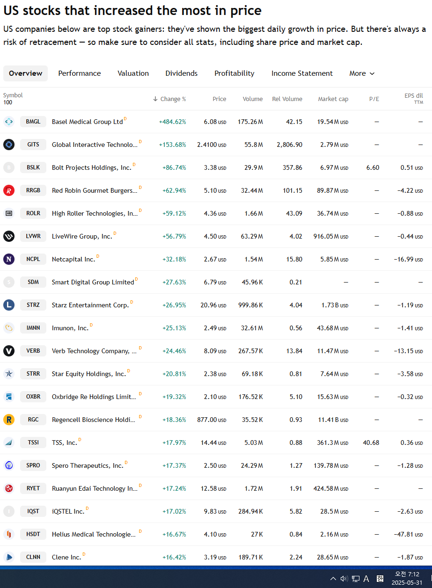Open Bolt Projects Holdings, Inc. link
This screenshot has width=432, height=588.
(92, 168)
